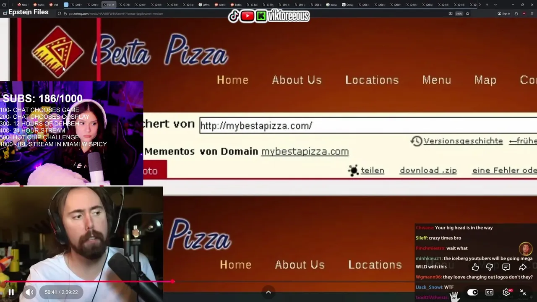Click the eine Fehler report link

504,170
